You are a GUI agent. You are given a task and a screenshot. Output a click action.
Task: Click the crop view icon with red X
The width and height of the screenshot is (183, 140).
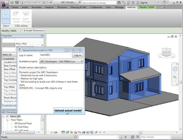[x=83, y=132]
